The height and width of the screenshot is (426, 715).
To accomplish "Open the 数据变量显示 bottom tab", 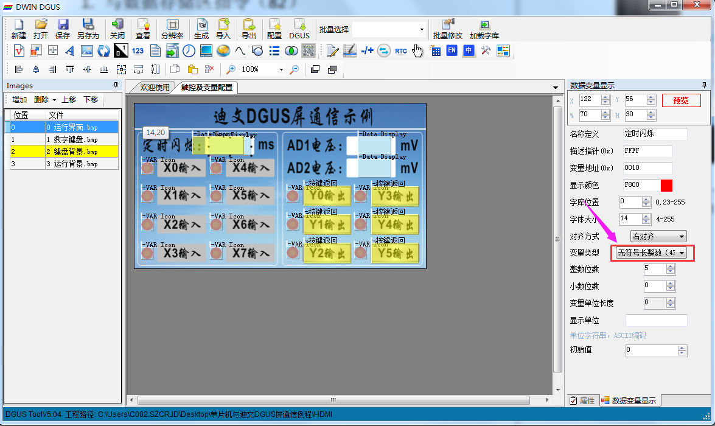I will tap(629, 400).
